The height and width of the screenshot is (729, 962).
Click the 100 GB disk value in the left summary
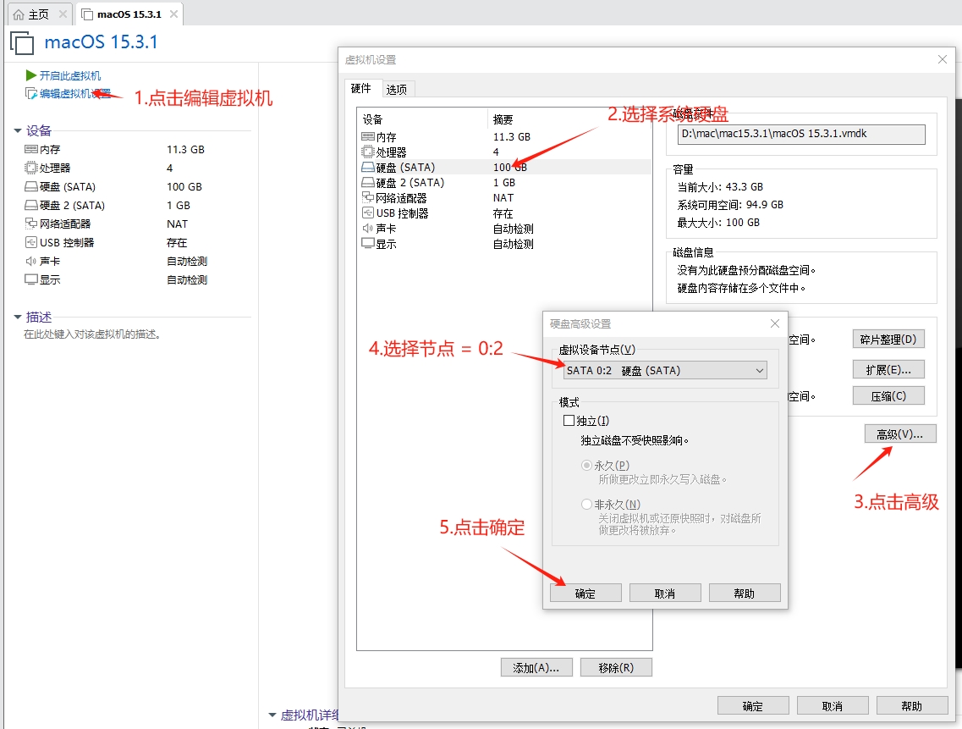click(184, 187)
